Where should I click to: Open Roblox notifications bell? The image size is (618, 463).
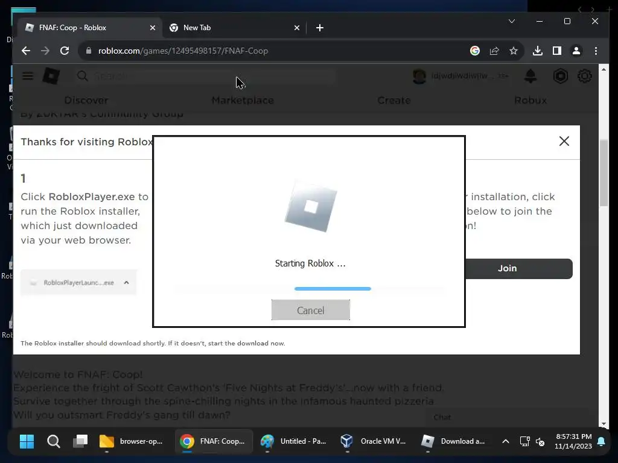[530, 75]
